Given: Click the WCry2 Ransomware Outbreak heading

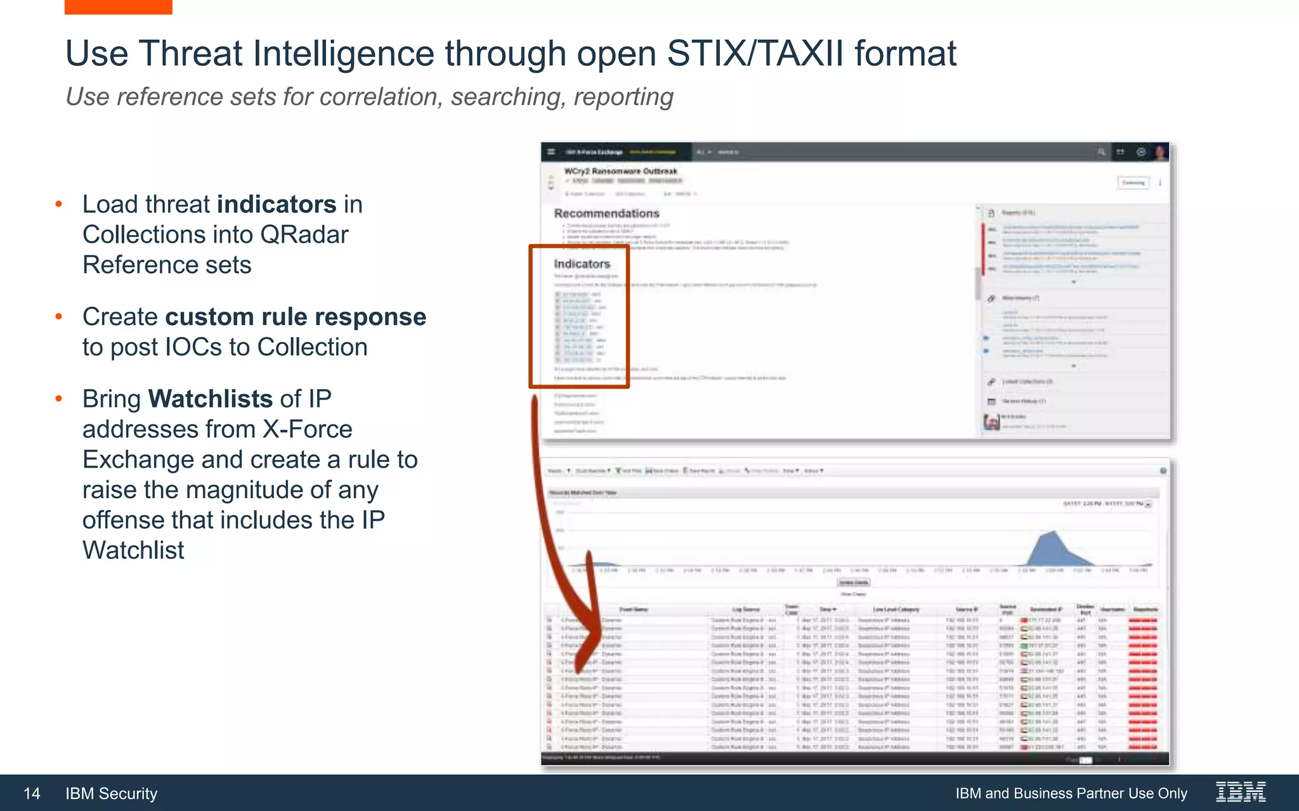Looking at the screenshot, I should pyautogui.click(x=620, y=171).
